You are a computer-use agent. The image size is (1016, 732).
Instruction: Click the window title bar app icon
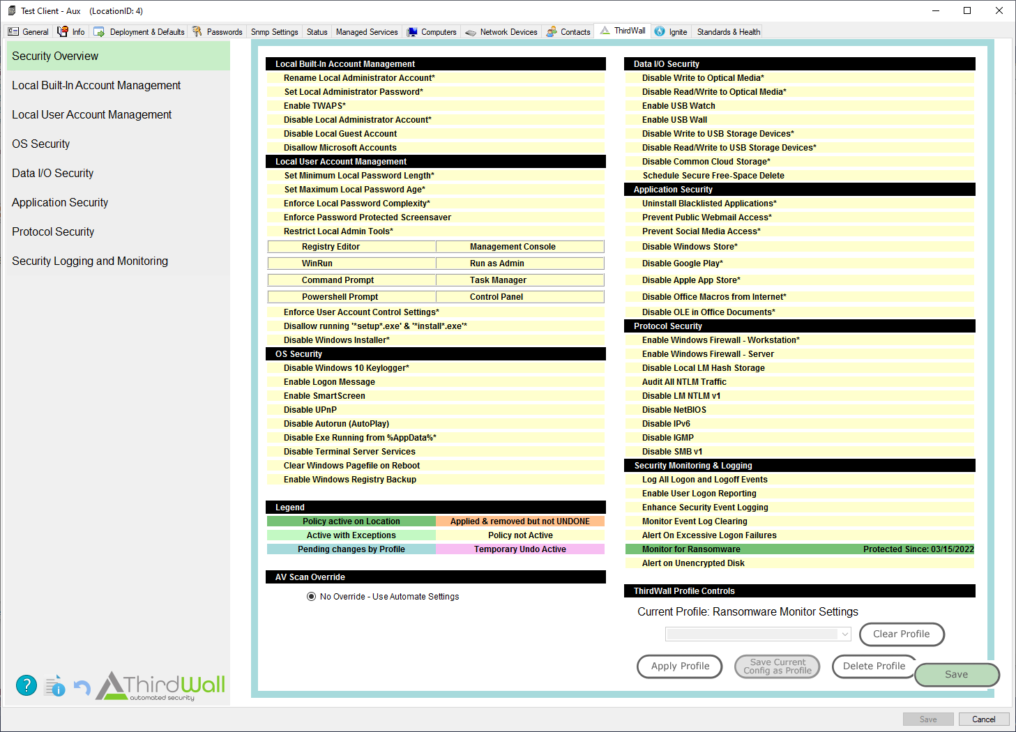point(11,10)
